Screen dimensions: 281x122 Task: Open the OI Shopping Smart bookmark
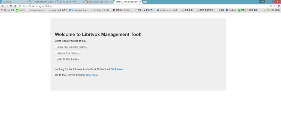pos(79,10)
